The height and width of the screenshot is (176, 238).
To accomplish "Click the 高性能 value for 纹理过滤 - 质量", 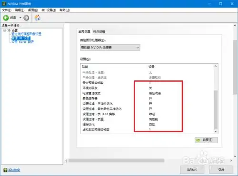I will click(x=153, y=119).
